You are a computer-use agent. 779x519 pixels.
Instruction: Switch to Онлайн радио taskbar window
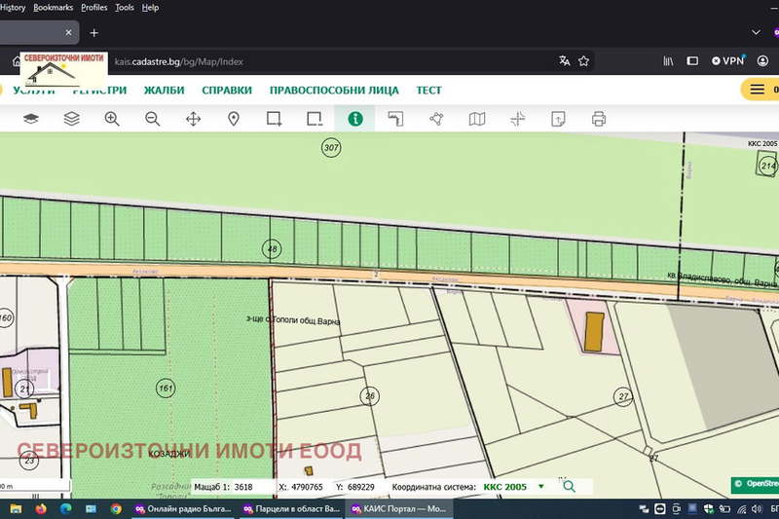pos(182,508)
